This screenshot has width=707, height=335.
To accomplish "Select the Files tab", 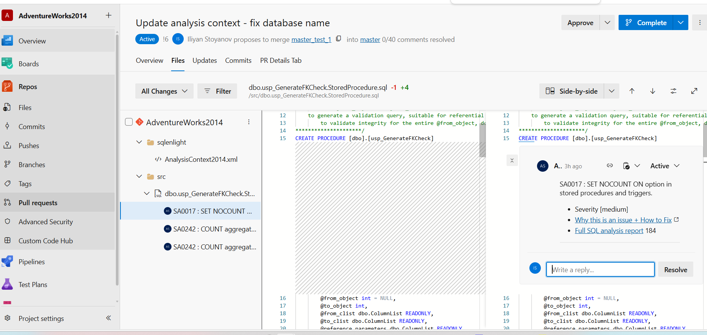I will point(178,60).
